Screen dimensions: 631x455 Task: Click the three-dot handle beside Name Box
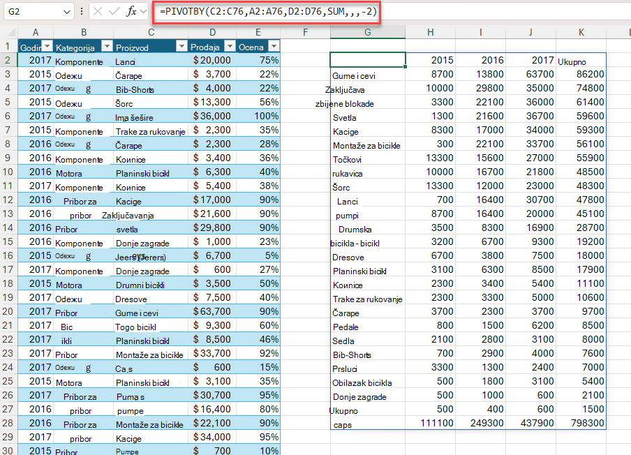(x=81, y=11)
